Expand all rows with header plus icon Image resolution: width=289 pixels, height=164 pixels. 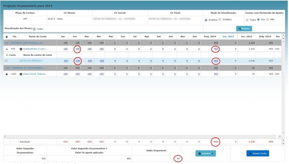(x=7, y=37)
